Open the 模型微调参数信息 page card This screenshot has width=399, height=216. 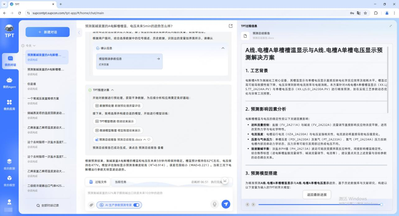[129, 61]
